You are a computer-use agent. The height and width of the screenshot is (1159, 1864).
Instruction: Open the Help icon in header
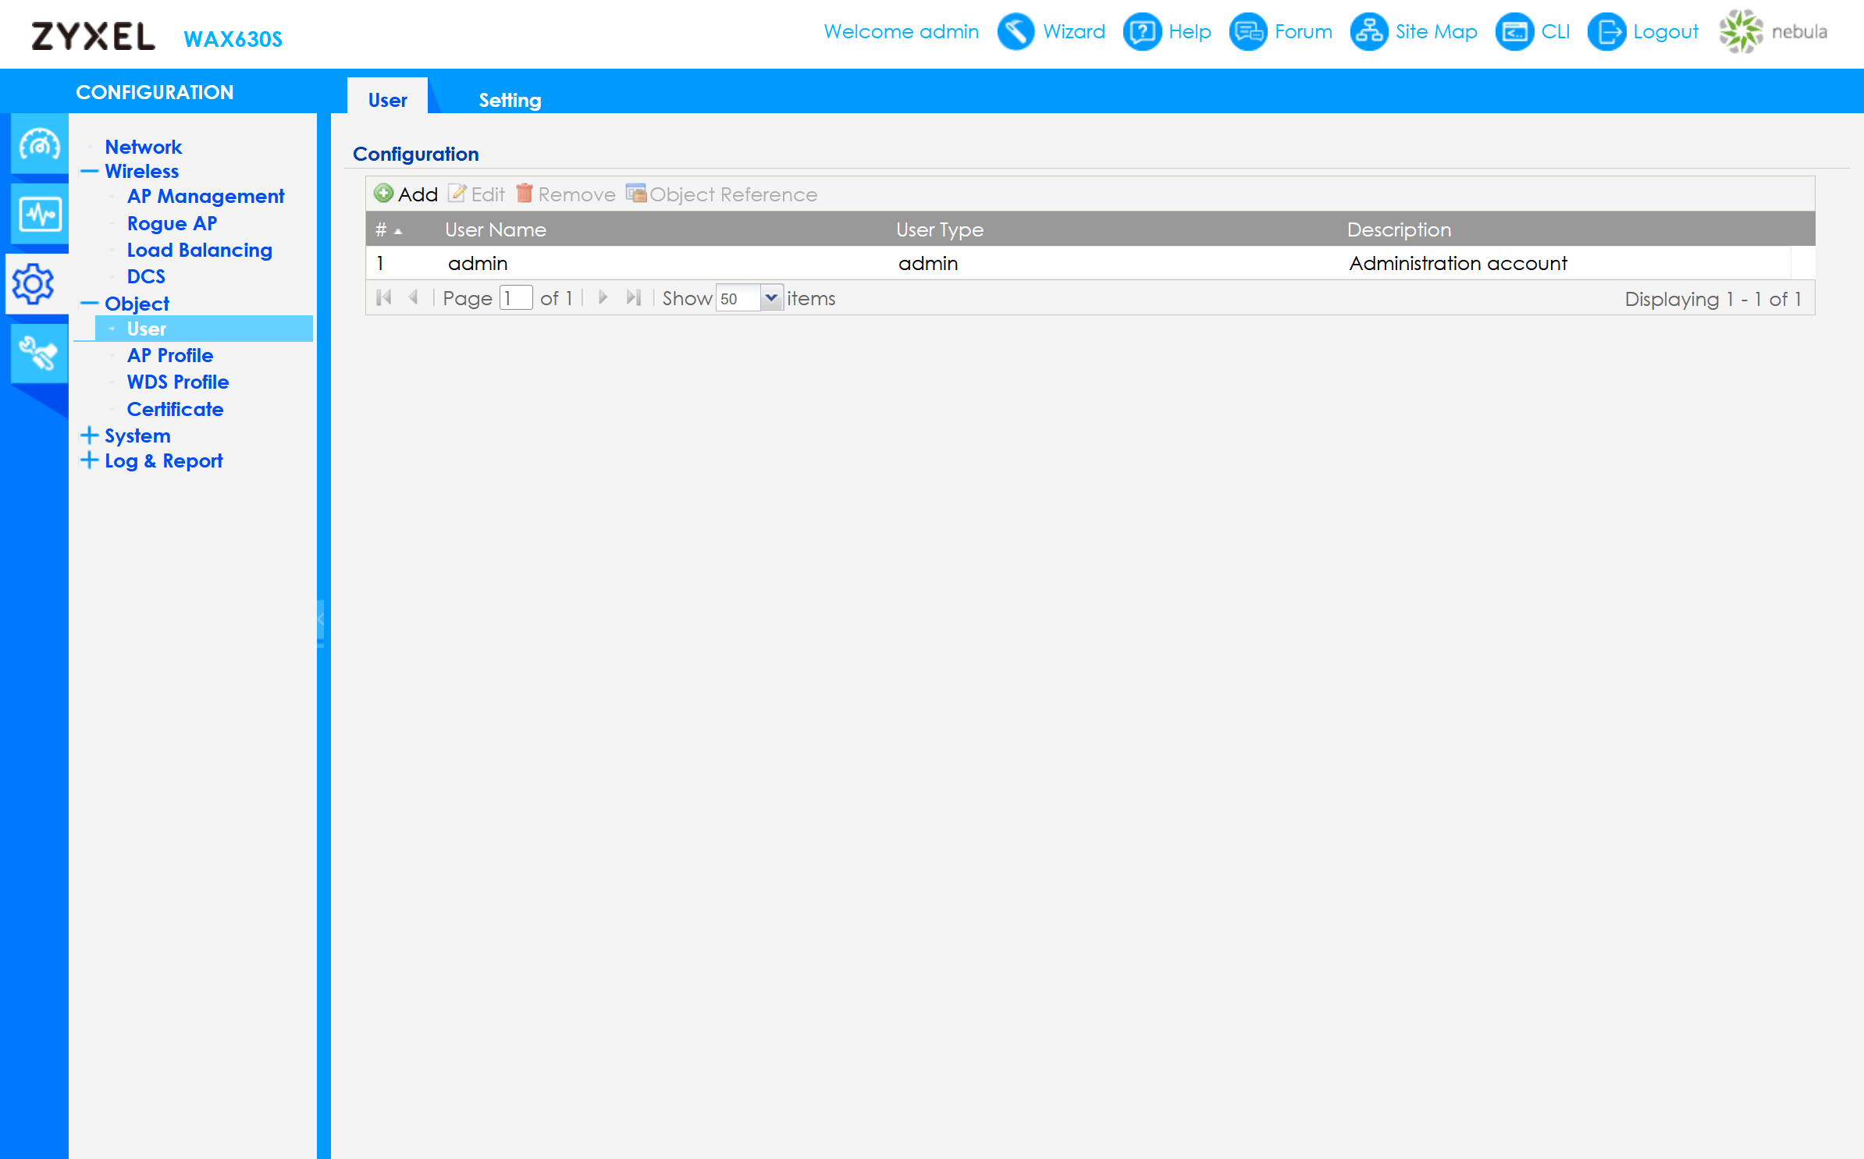click(x=1141, y=32)
